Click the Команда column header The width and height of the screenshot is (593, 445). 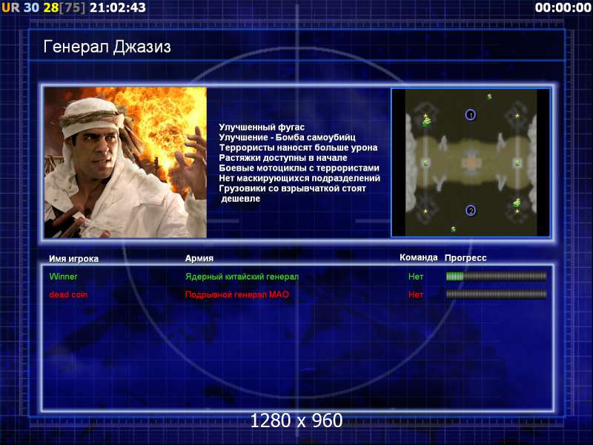(419, 257)
